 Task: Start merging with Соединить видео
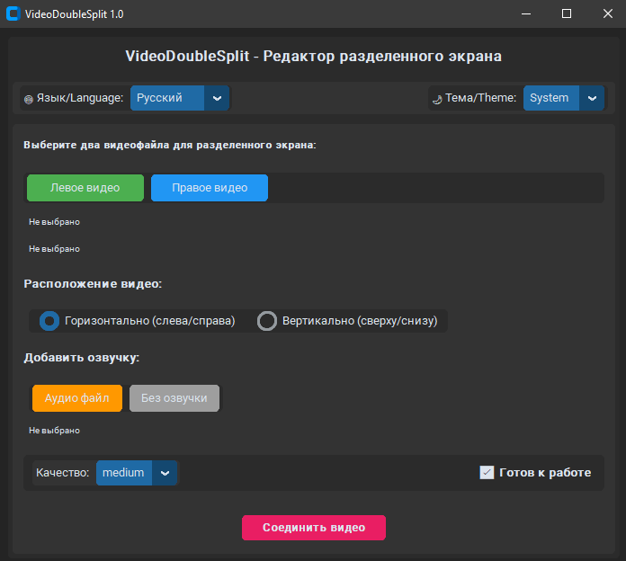coord(314,528)
